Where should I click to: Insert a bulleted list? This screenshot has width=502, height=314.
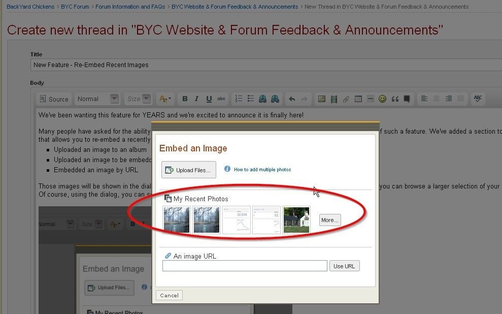tap(250, 99)
